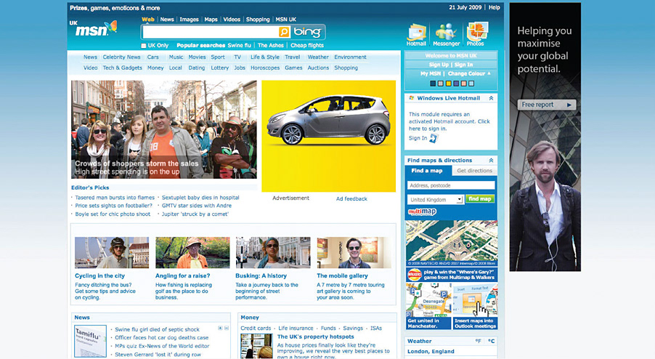
Task: Click the Ad feedback link
Action: 351,198
